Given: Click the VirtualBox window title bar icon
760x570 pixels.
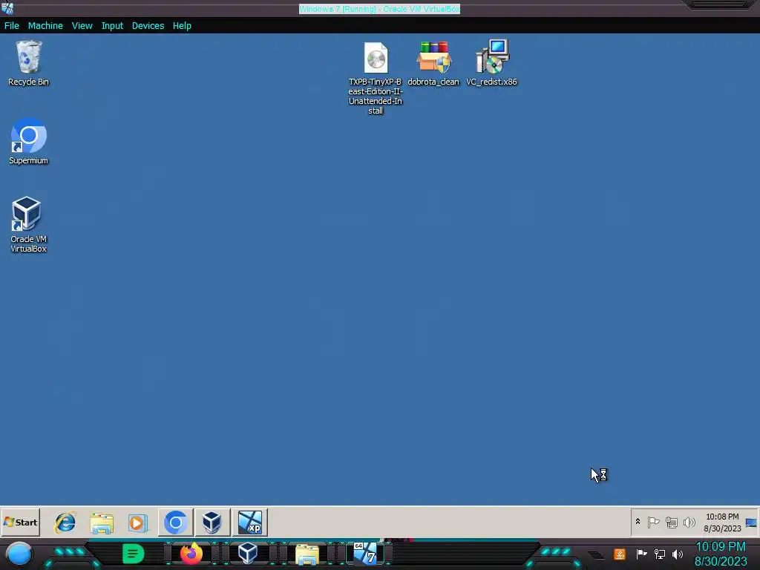Looking at the screenshot, I should click(x=7, y=8).
